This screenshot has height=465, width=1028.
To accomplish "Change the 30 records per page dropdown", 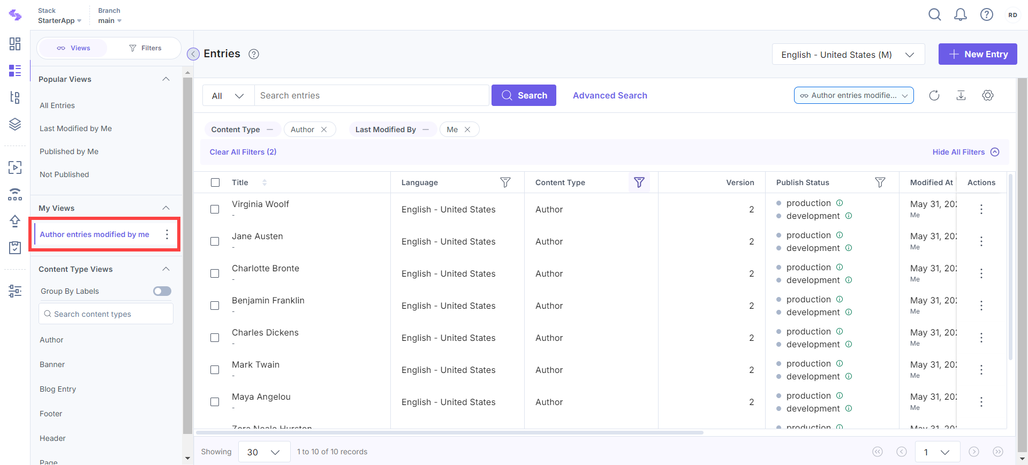I will click(264, 452).
